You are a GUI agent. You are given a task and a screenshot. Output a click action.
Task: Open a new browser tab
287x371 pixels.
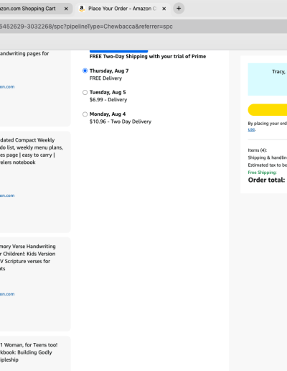click(x=179, y=9)
